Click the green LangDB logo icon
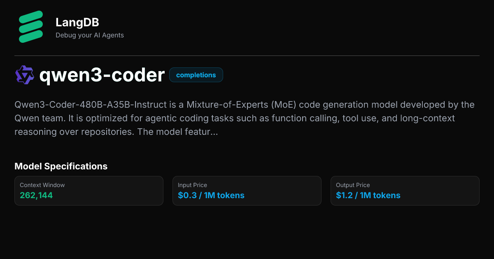 (x=30, y=28)
